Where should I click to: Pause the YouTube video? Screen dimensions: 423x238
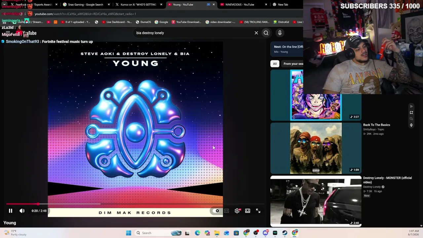[x=10, y=211]
